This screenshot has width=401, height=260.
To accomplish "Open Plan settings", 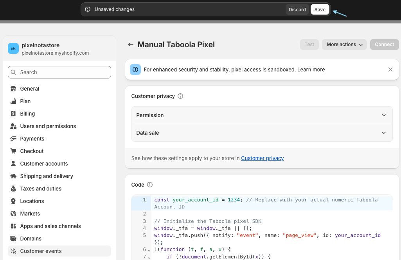I will pyautogui.click(x=59, y=101).
